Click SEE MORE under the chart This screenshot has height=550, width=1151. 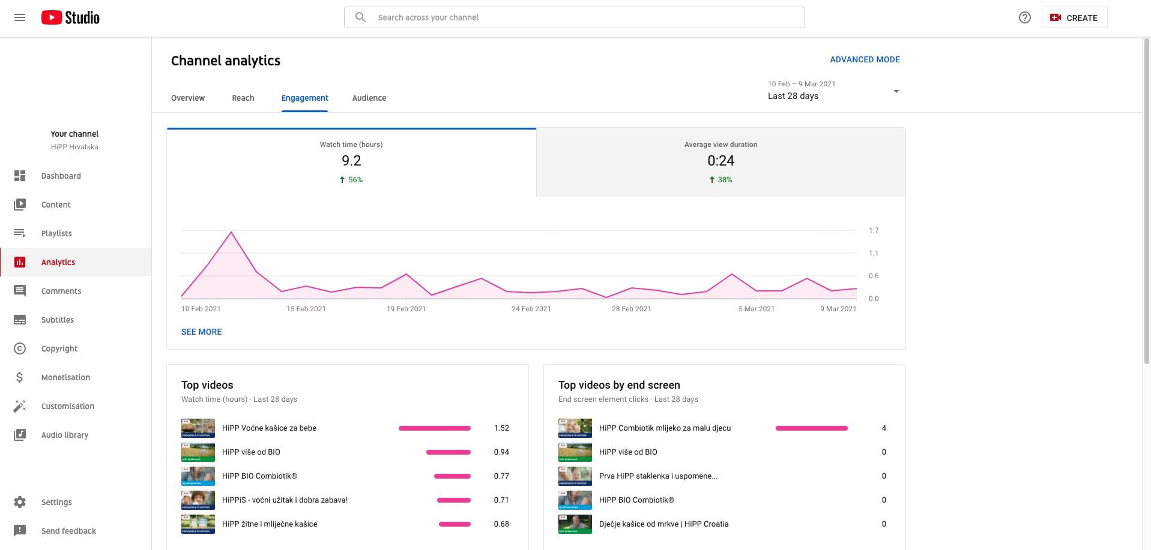pyautogui.click(x=201, y=332)
